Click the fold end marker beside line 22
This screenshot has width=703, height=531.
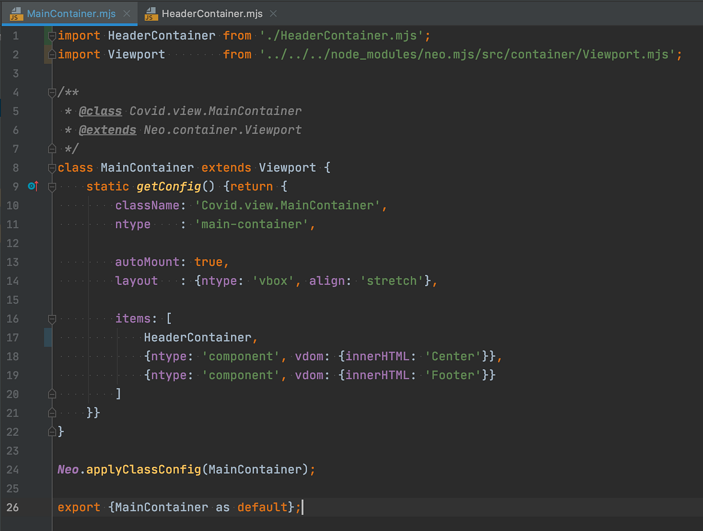[x=52, y=431]
